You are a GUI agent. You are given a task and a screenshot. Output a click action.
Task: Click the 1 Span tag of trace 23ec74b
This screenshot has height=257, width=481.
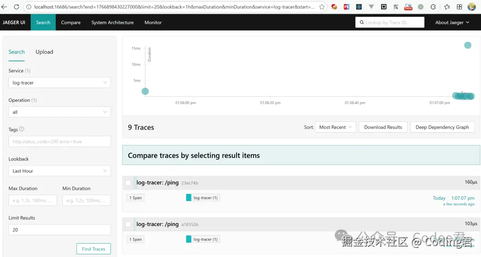(135, 197)
